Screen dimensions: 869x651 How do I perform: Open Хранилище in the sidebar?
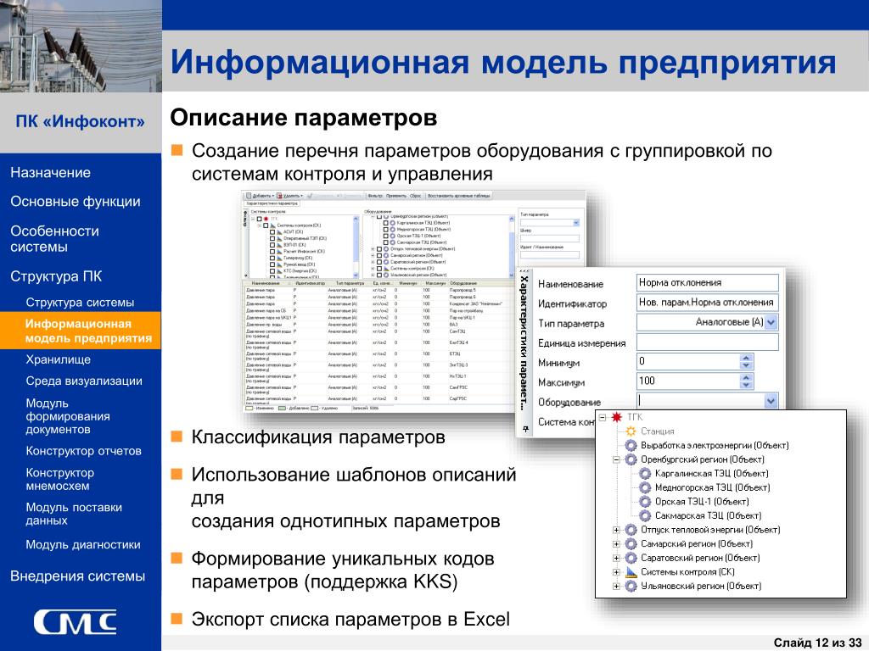pos(59,359)
